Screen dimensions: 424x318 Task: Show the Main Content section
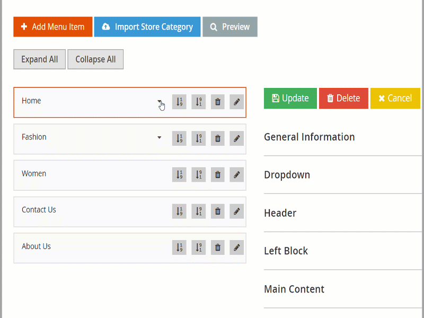pyautogui.click(x=294, y=289)
